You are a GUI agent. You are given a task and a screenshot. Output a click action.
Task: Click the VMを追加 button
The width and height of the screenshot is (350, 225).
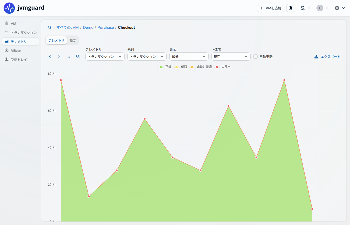click(x=270, y=8)
